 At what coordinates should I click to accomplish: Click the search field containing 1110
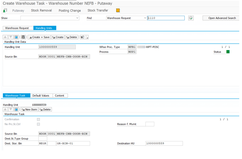166,18
